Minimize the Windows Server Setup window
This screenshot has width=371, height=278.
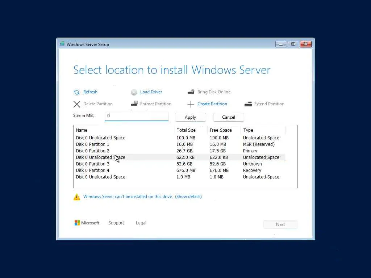pos(281,44)
